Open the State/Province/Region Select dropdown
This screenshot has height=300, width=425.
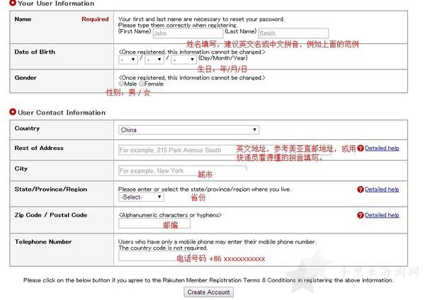click(x=141, y=197)
